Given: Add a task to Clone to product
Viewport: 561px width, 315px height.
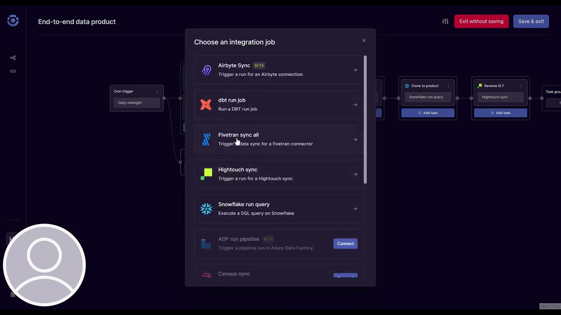Looking at the screenshot, I should 428,113.
